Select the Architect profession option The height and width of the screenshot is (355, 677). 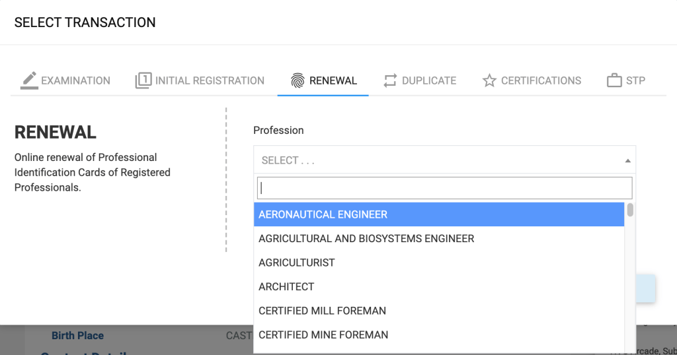coord(286,286)
